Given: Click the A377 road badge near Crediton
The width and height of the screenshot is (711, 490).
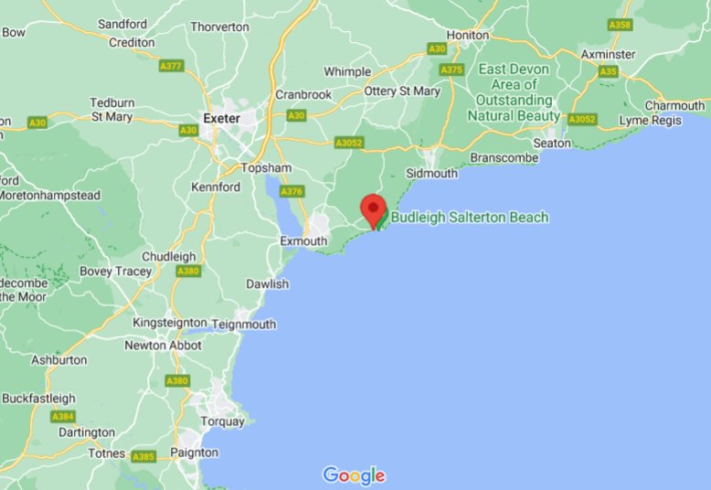Looking at the screenshot, I should (x=171, y=66).
